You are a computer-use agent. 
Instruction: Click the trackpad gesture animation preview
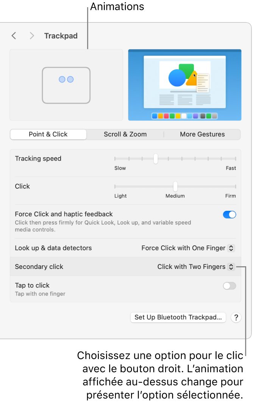66,85
